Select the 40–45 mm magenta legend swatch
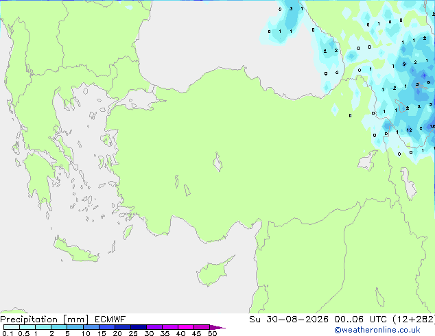 coord(186,327)
